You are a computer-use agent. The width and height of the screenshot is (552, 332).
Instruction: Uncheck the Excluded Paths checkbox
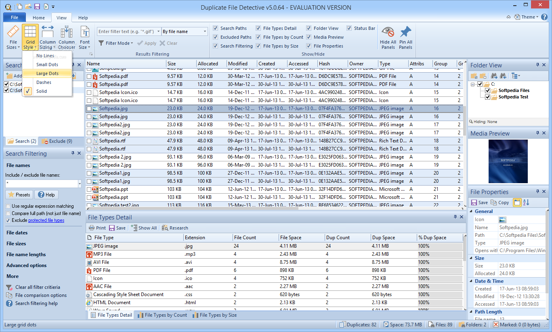pyautogui.click(x=216, y=37)
